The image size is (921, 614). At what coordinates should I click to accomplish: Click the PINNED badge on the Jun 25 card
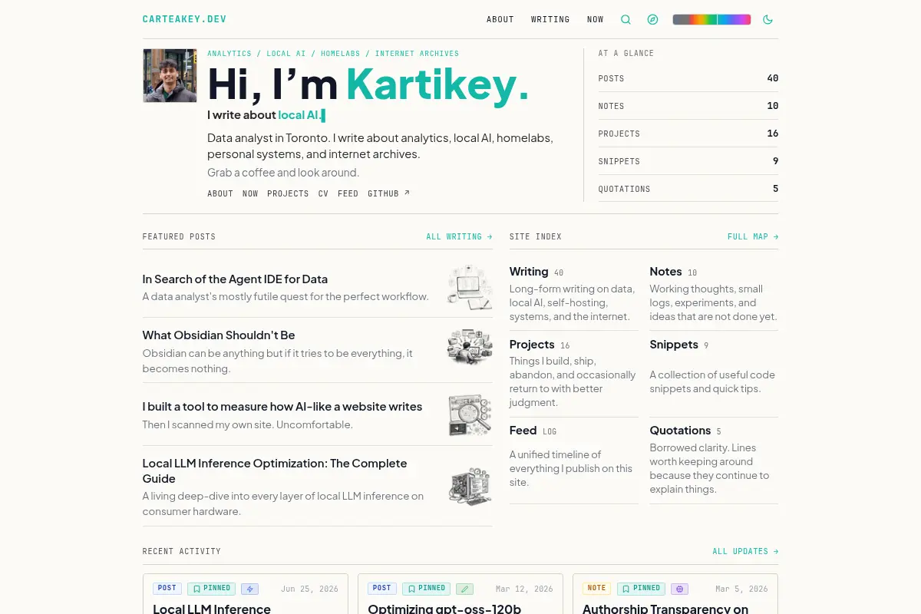[x=211, y=589]
